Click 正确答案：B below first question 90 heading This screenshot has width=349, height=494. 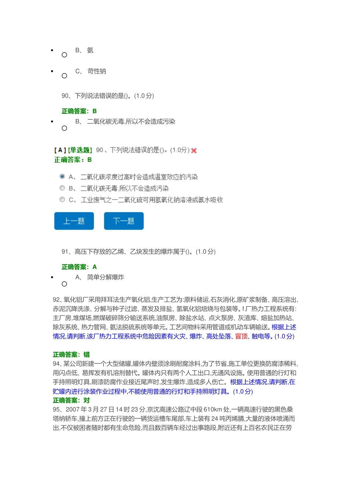79,111
